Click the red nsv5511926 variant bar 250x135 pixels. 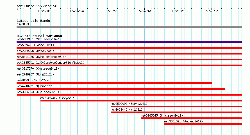[x=129, y=60]
